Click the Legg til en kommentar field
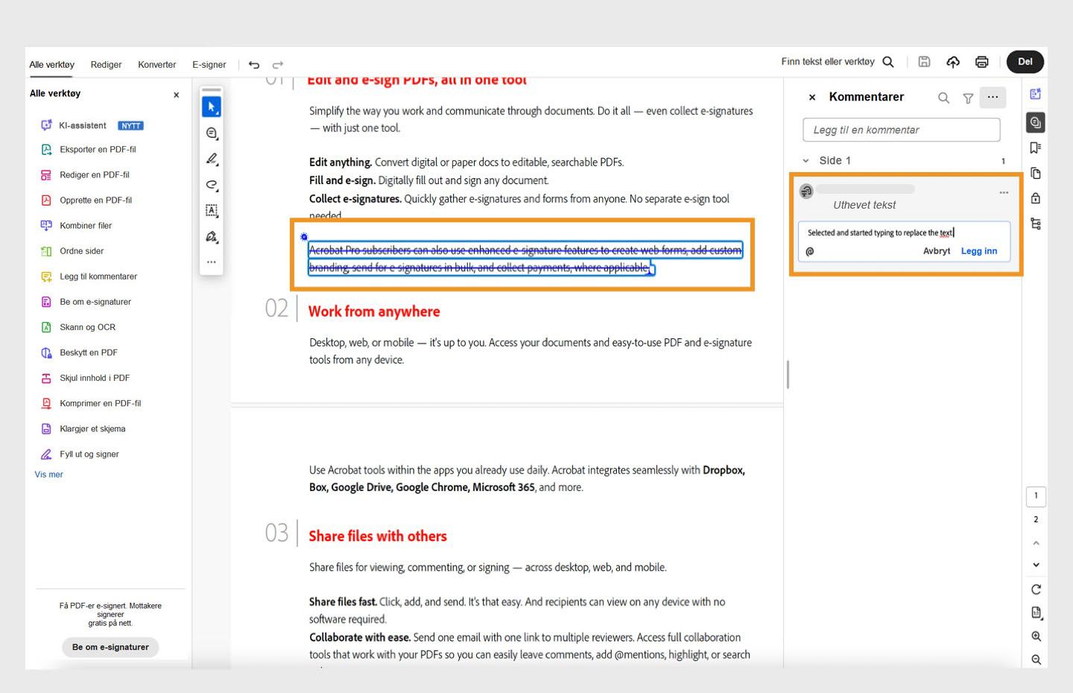 (902, 130)
